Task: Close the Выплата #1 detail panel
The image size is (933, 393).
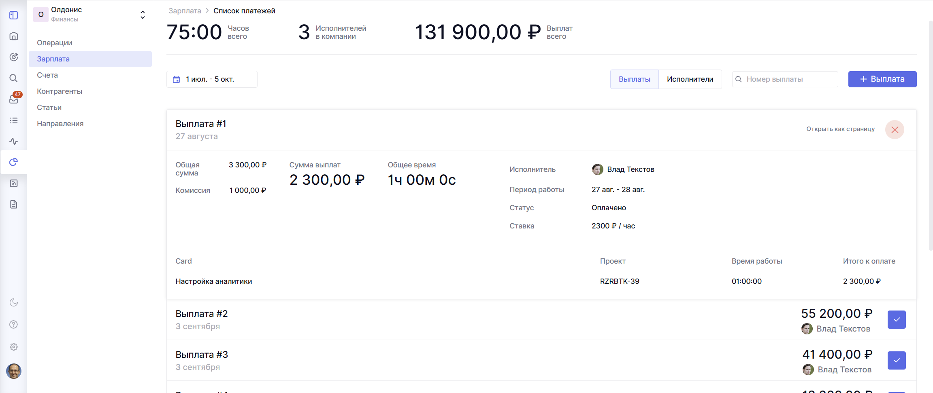Action: click(895, 130)
